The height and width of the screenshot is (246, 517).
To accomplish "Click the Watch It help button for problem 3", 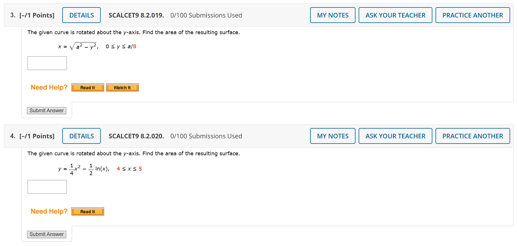I will (x=122, y=87).
